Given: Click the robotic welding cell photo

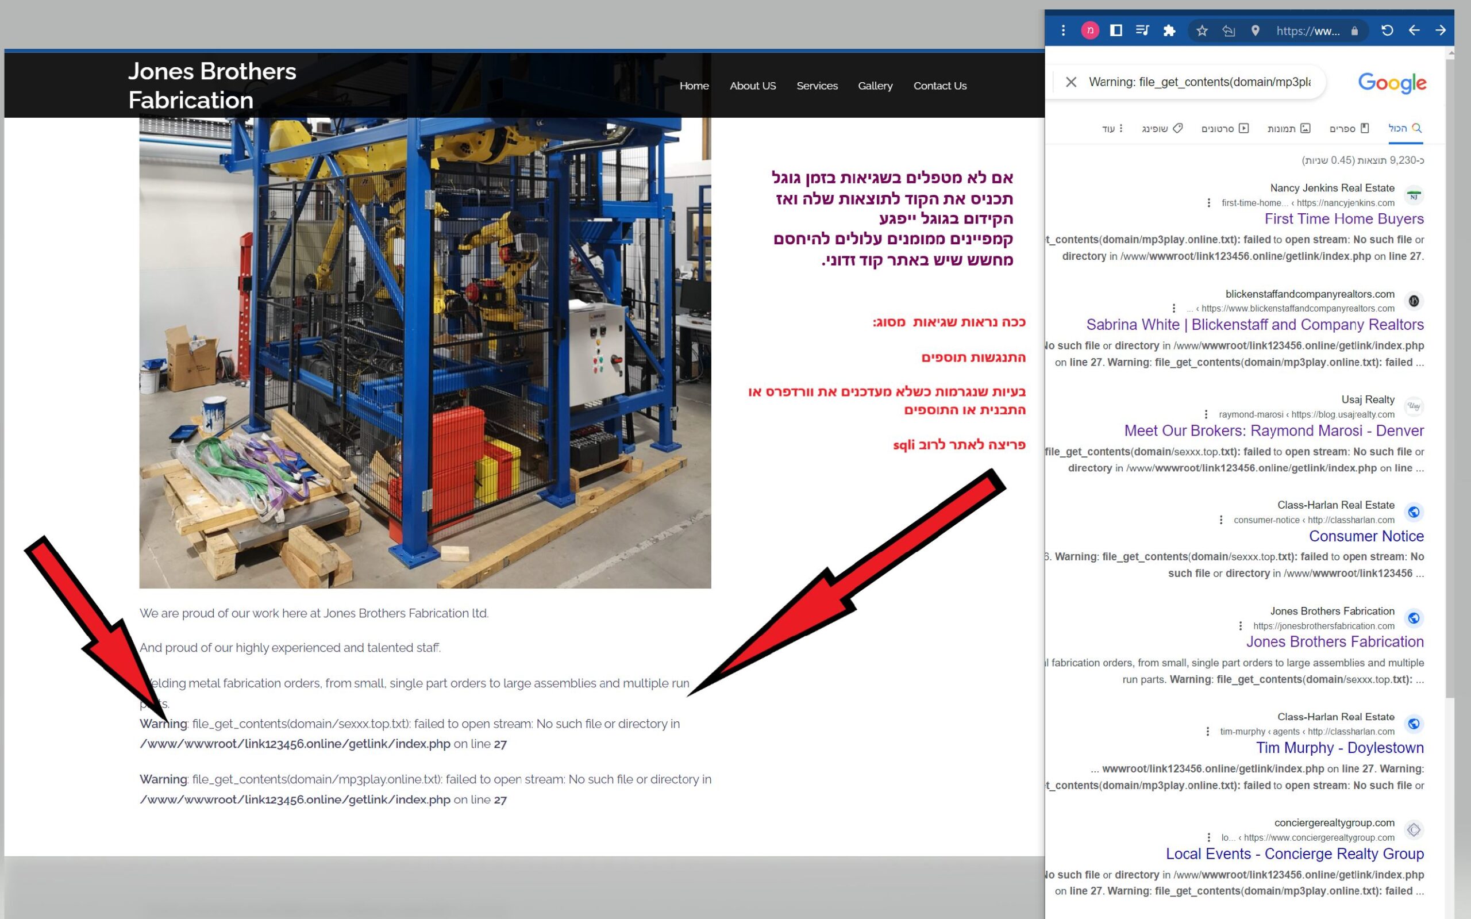Looking at the screenshot, I should 425,352.
